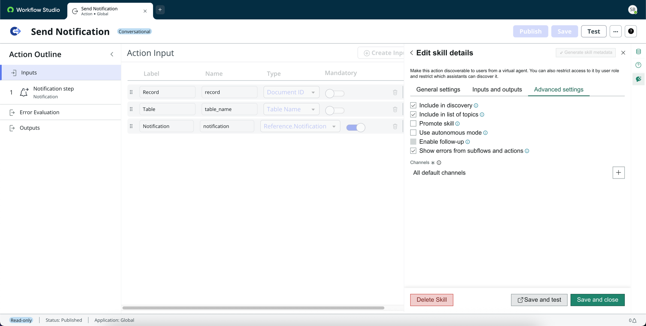The height and width of the screenshot is (326, 646).
Task: Show info for Include in list of topics
Action: pyautogui.click(x=482, y=115)
